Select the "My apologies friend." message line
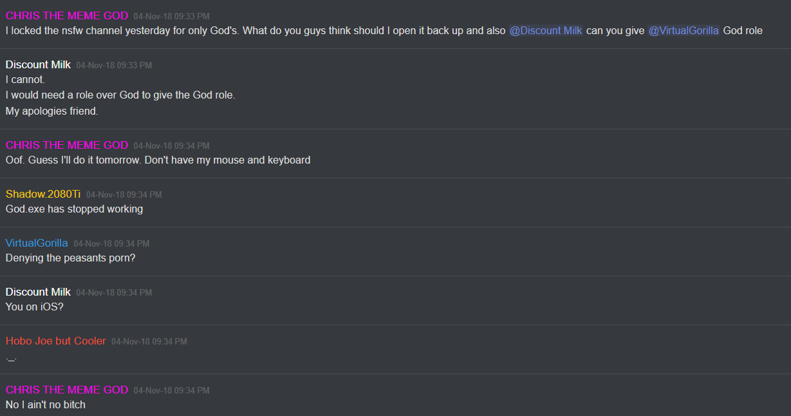This screenshot has width=791, height=416. point(51,111)
